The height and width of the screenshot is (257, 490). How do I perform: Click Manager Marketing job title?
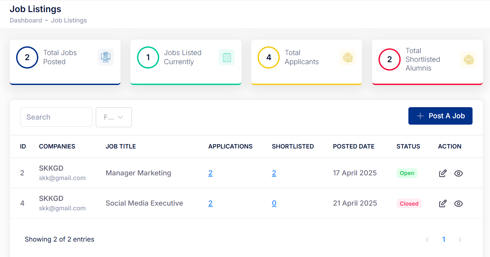138,173
